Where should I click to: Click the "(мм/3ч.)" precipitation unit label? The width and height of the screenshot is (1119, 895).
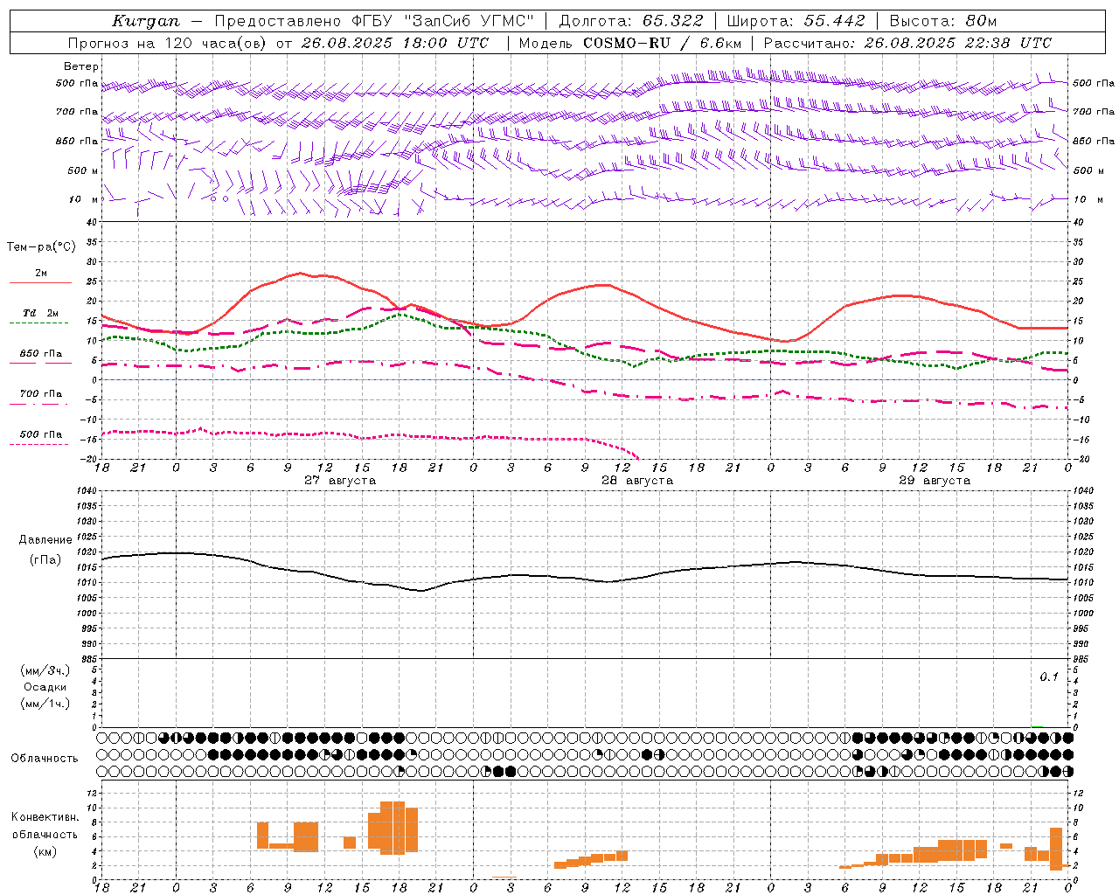(45, 670)
